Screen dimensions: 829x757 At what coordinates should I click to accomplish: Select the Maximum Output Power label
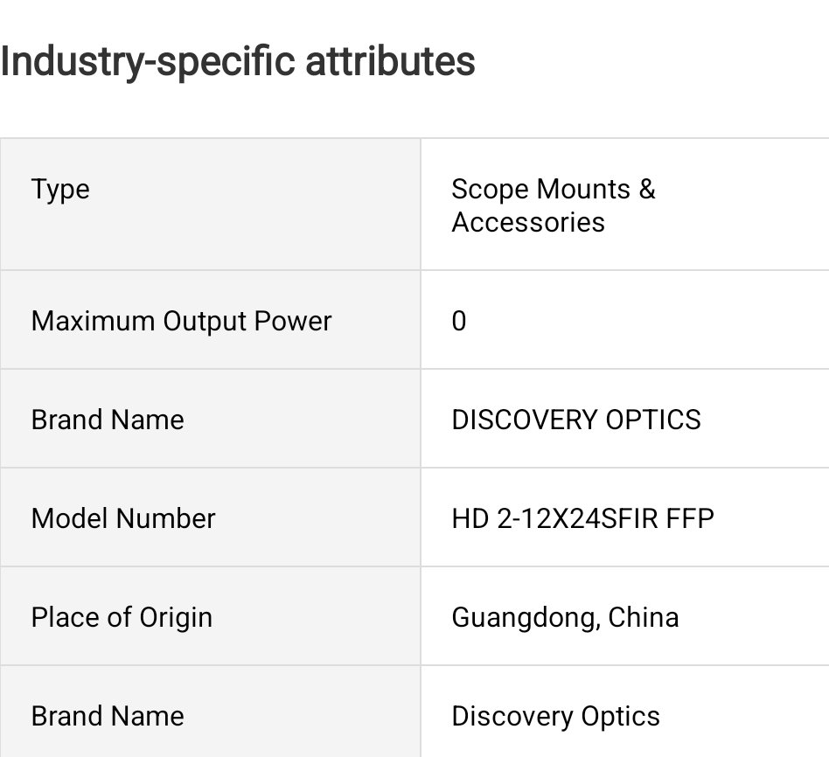tap(181, 321)
